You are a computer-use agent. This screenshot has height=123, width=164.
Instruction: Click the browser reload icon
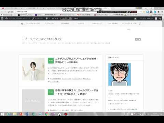point(9,12)
